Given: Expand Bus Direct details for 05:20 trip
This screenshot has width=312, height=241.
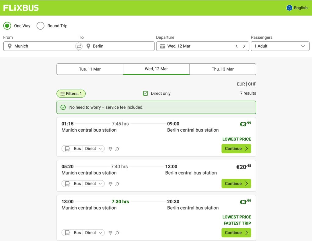Looking at the screenshot, I should pos(83,184).
